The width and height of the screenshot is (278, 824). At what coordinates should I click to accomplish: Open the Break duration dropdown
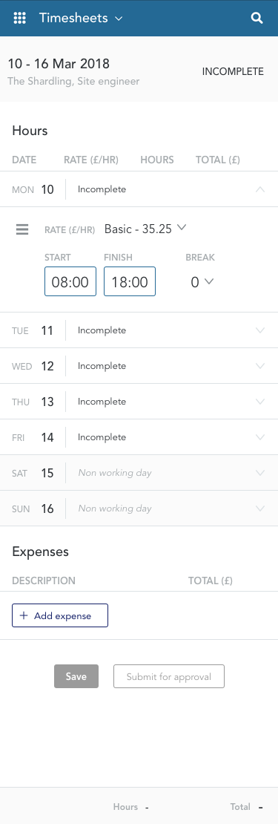[202, 282]
